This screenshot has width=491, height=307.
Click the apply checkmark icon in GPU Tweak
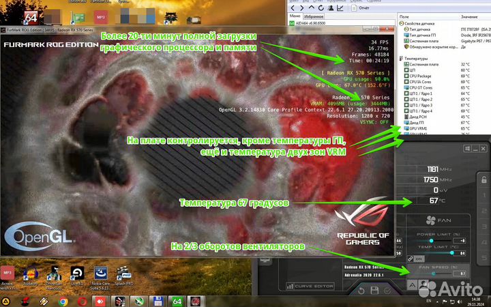click(387, 291)
